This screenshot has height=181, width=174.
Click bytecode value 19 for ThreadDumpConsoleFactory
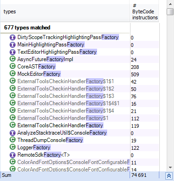point(134,141)
